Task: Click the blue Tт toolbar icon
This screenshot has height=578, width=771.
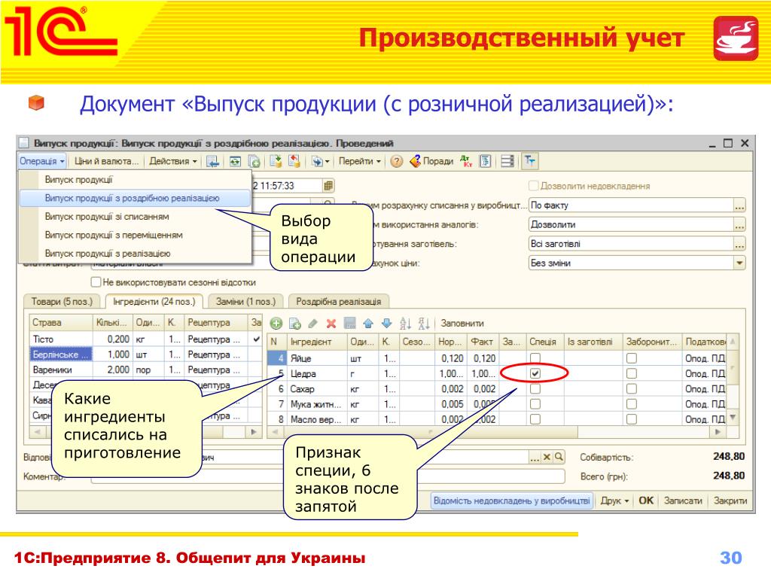Action: point(530,161)
